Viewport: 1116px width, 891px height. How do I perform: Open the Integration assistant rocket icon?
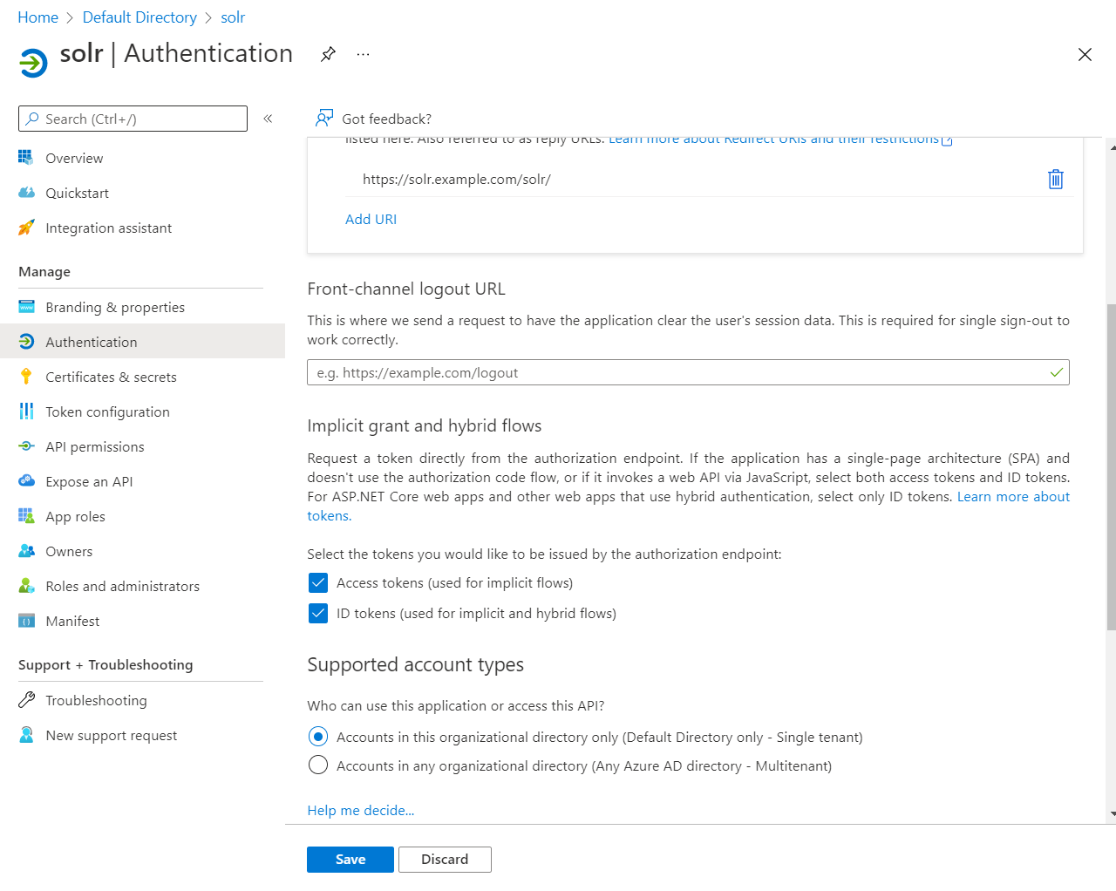[x=27, y=228]
